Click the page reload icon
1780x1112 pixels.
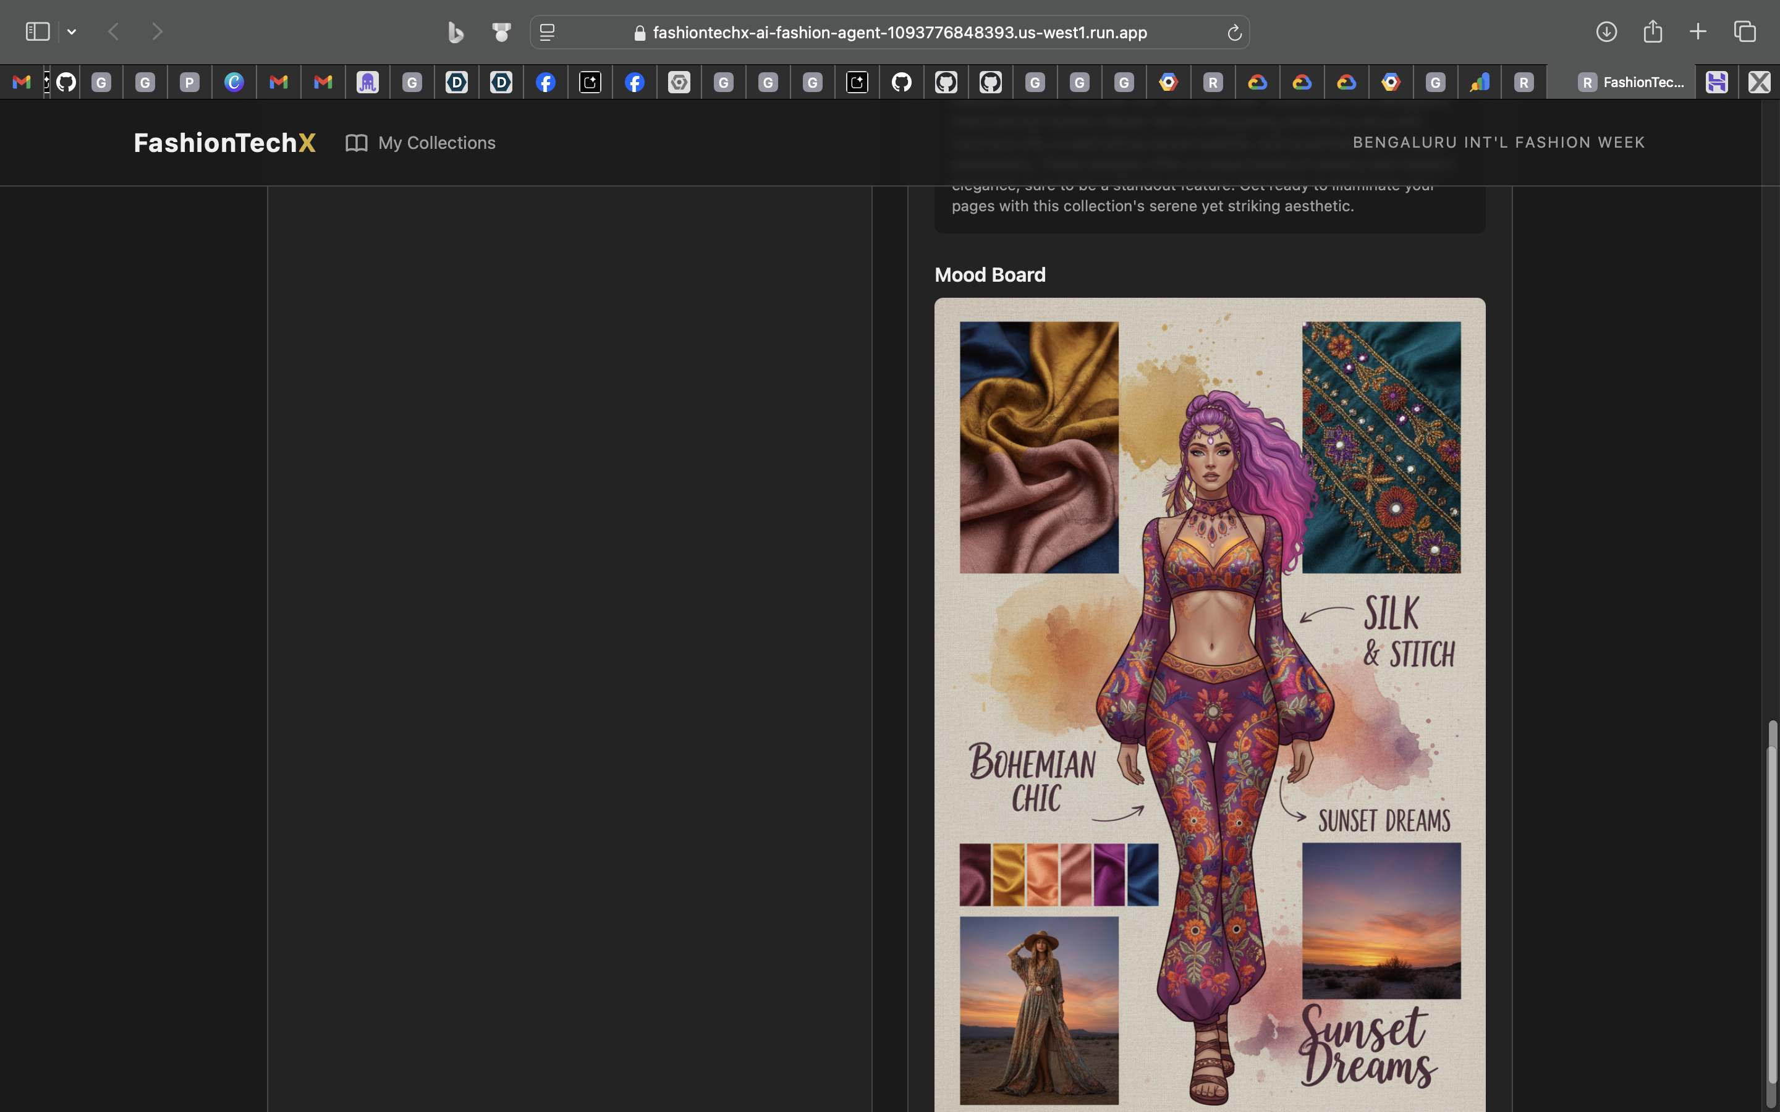(x=1234, y=32)
